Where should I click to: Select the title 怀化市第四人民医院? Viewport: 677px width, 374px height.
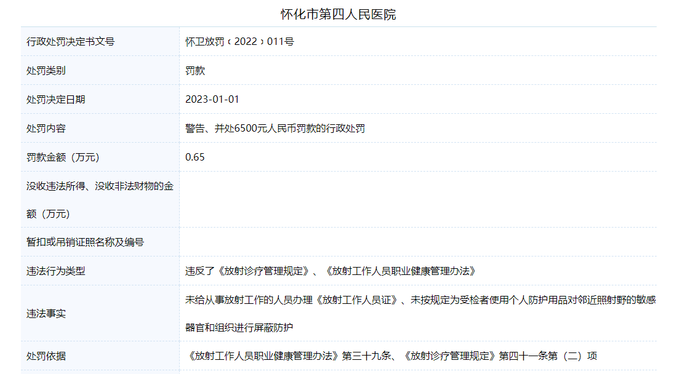338,14
